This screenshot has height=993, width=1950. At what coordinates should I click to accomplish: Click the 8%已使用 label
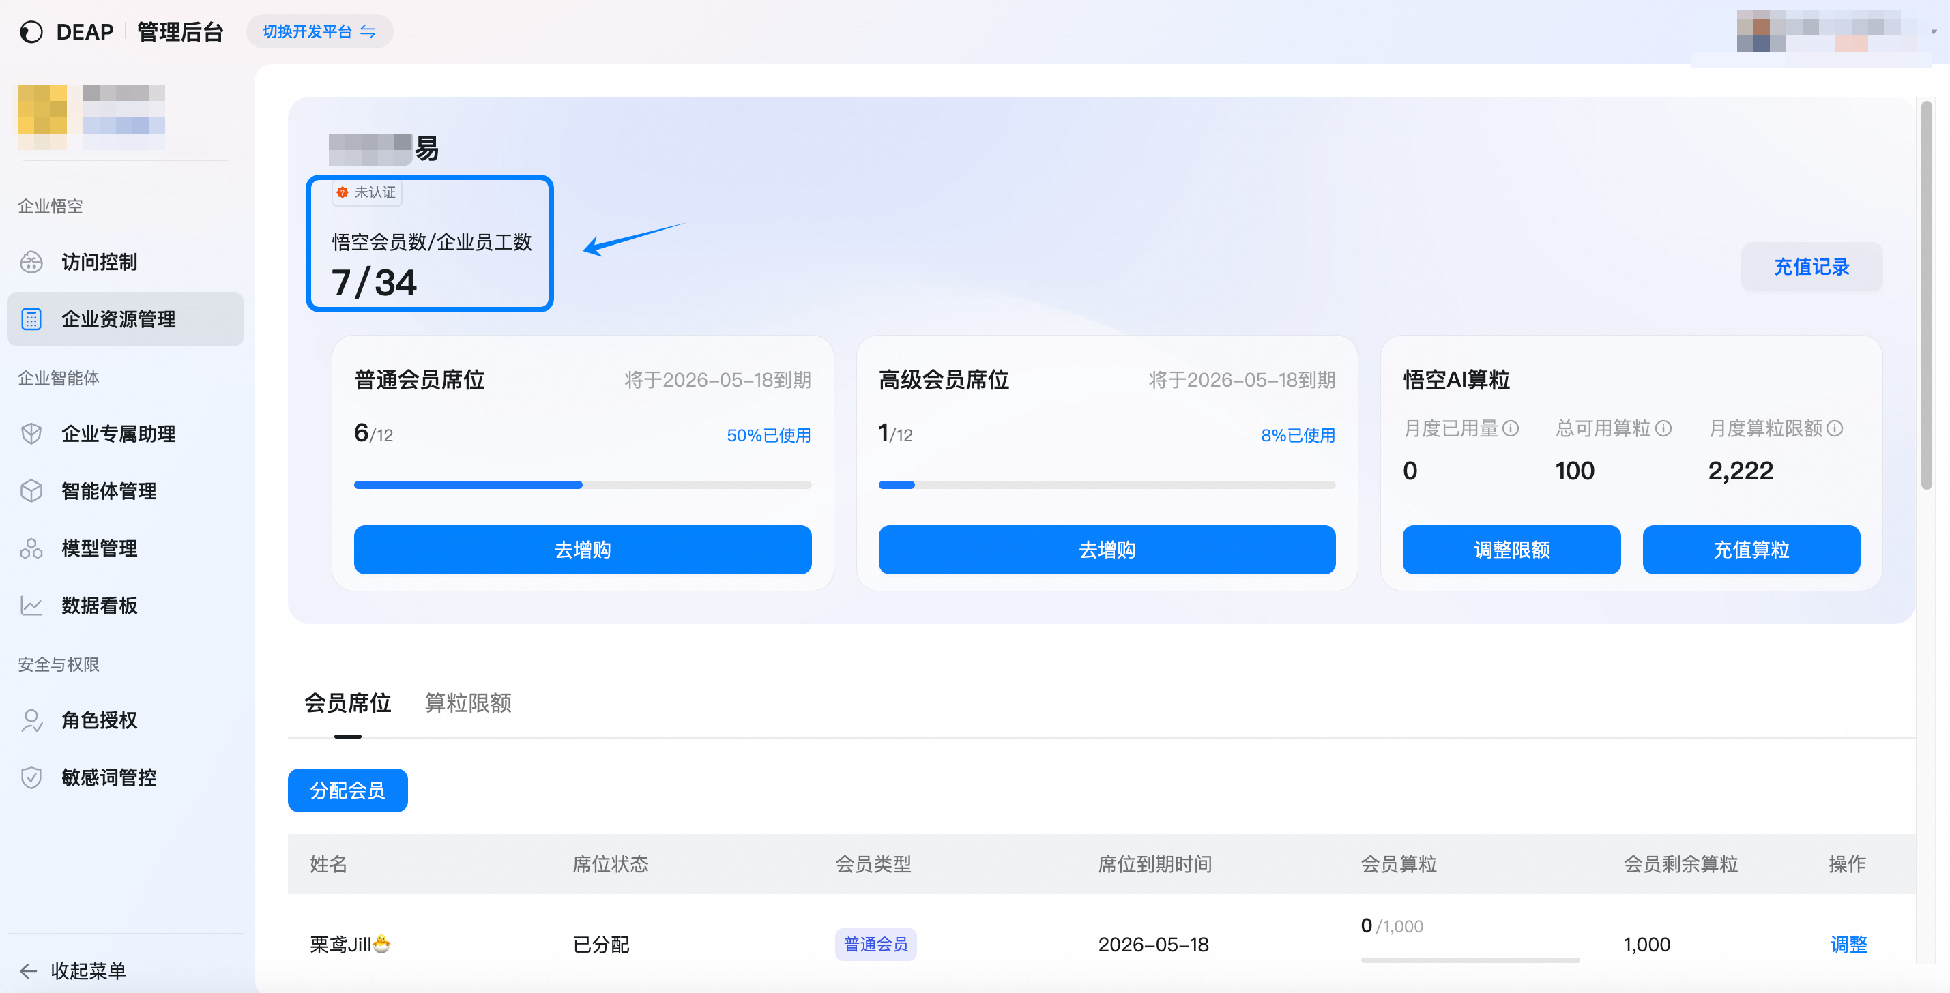[x=1298, y=436]
